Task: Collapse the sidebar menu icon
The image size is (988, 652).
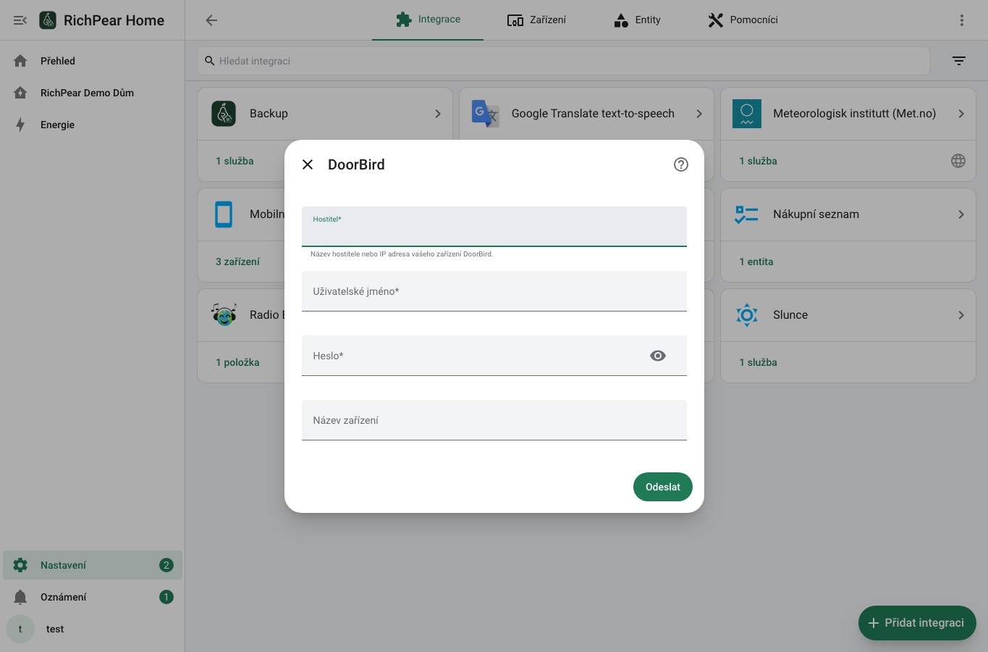Action: (x=20, y=20)
